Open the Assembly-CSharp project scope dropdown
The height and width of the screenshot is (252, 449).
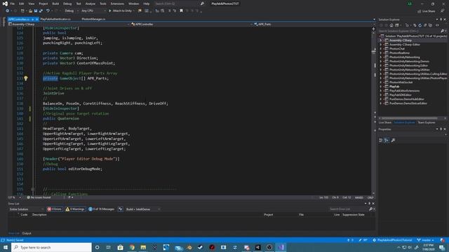pos(68,24)
